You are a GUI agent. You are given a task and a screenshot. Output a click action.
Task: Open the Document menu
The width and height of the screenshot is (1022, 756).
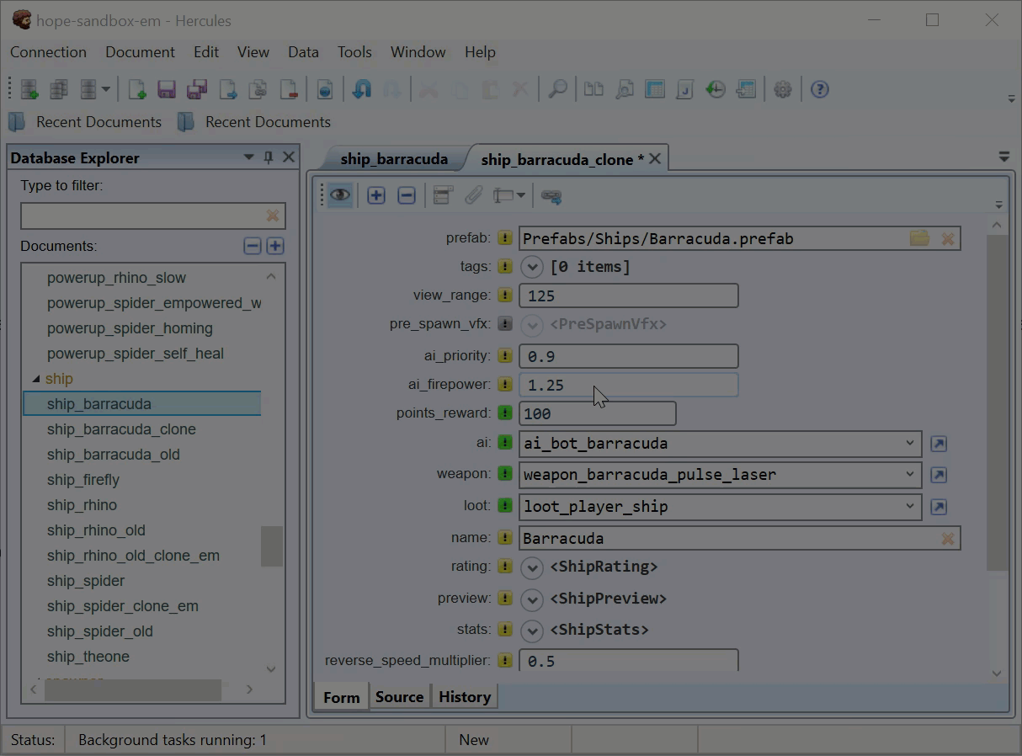pyautogui.click(x=140, y=52)
